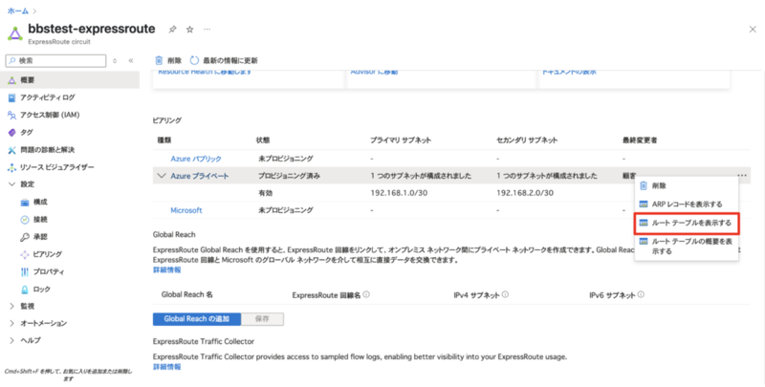Add resource to favorites with star

coord(189,30)
